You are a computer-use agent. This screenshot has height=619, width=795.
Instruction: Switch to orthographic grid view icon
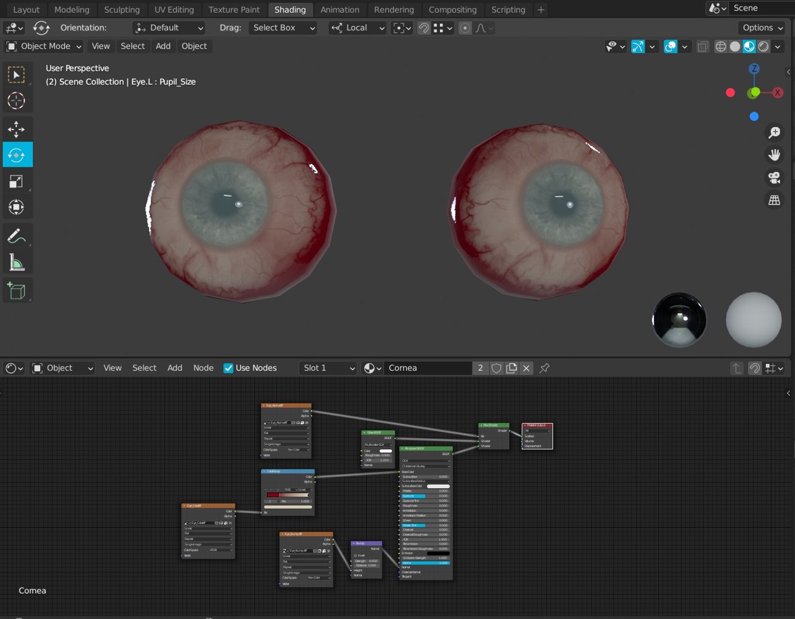click(774, 200)
